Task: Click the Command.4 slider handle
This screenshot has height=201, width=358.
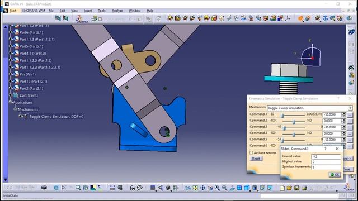Action: click(294, 135)
